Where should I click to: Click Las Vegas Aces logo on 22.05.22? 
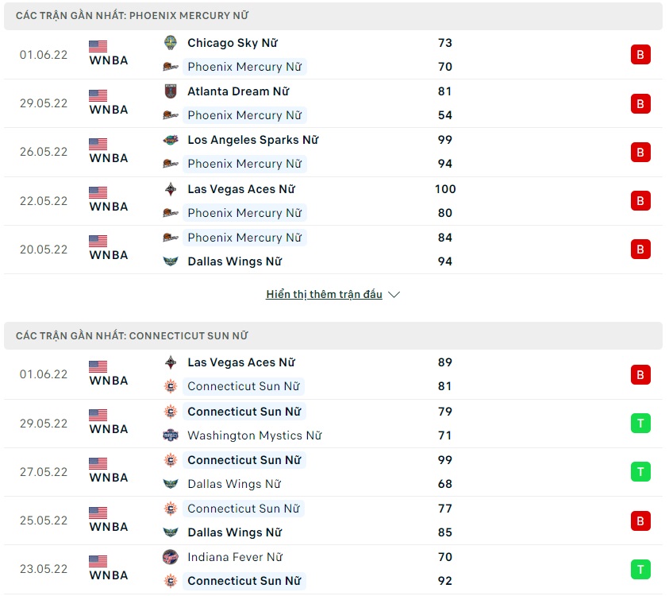click(x=171, y=189)
